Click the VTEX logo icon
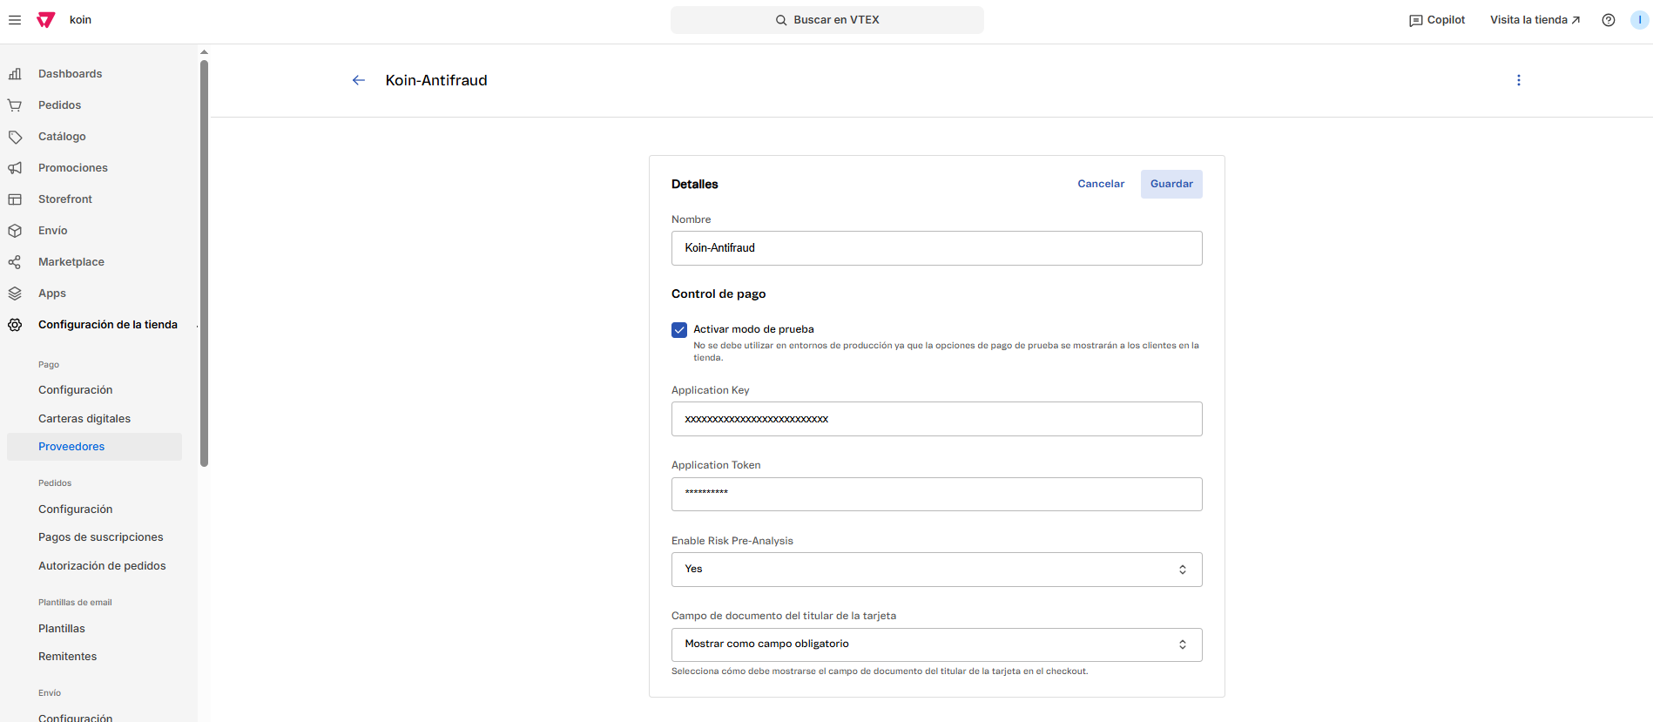The image size is (1653, 722). (46, 20)
